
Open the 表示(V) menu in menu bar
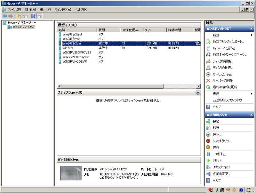(x=45, y=10)
